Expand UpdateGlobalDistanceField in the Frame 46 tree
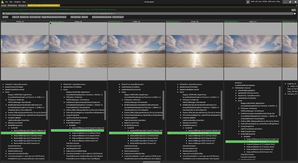This screenshot has height=163, width=298. click(x=178, y=89)
